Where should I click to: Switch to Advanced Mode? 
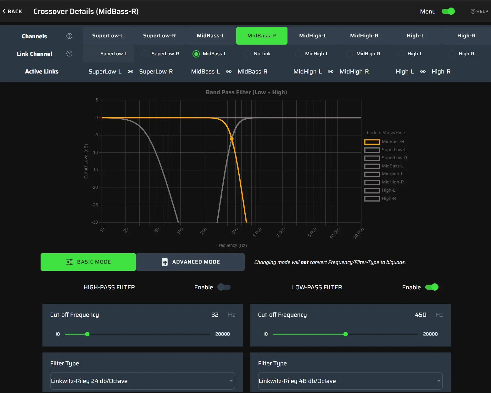pos(190,262)
